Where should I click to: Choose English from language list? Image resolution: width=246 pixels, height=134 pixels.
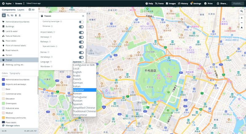(84, 72)
